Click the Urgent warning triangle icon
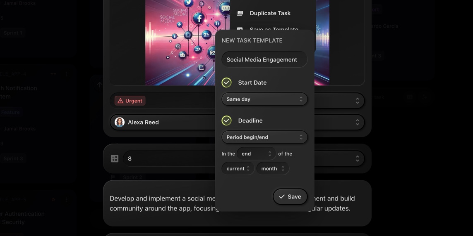Screen dimensions: 473x236 (120, 101)
